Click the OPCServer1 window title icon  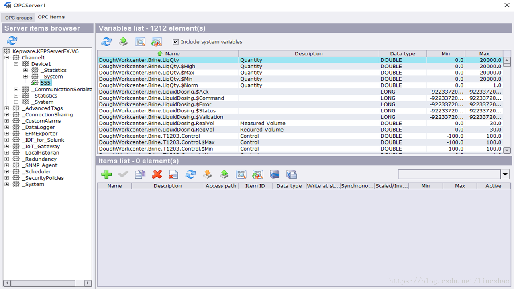click(x=7, y=5)
